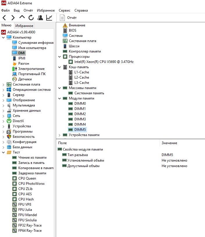Collapse the Кэш-память node
This screenshot has height=237, width=205.
tap(60, 67)
